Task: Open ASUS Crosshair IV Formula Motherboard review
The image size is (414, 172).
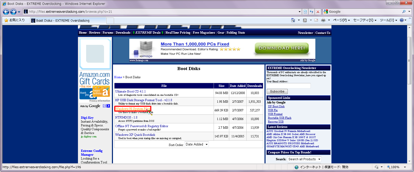Action: (x=288, y=131)
